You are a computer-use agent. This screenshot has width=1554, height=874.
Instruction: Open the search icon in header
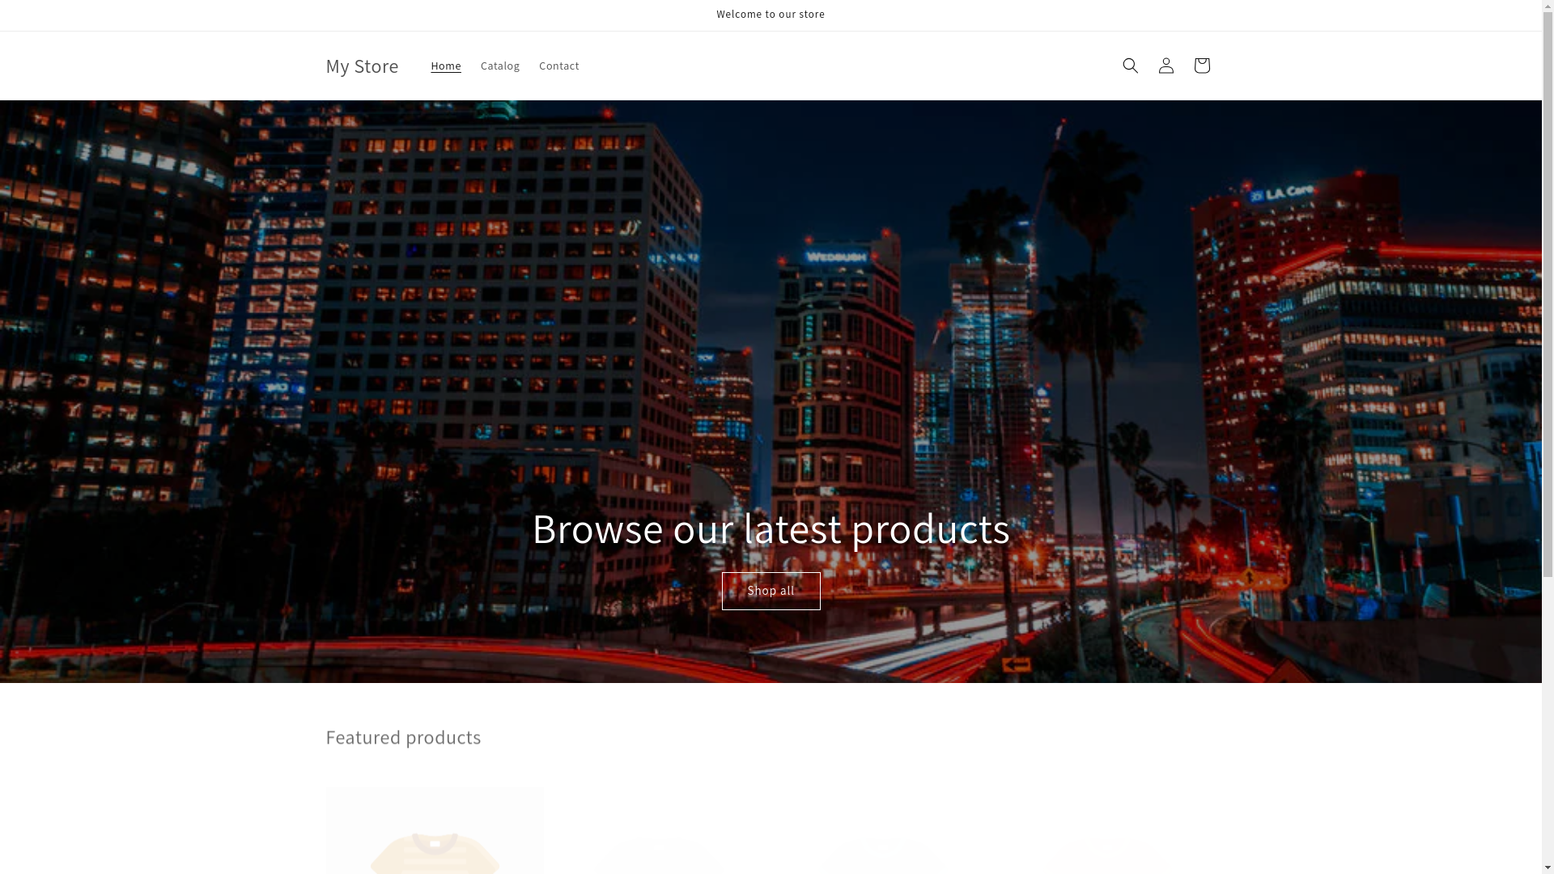click(1130, 66)
